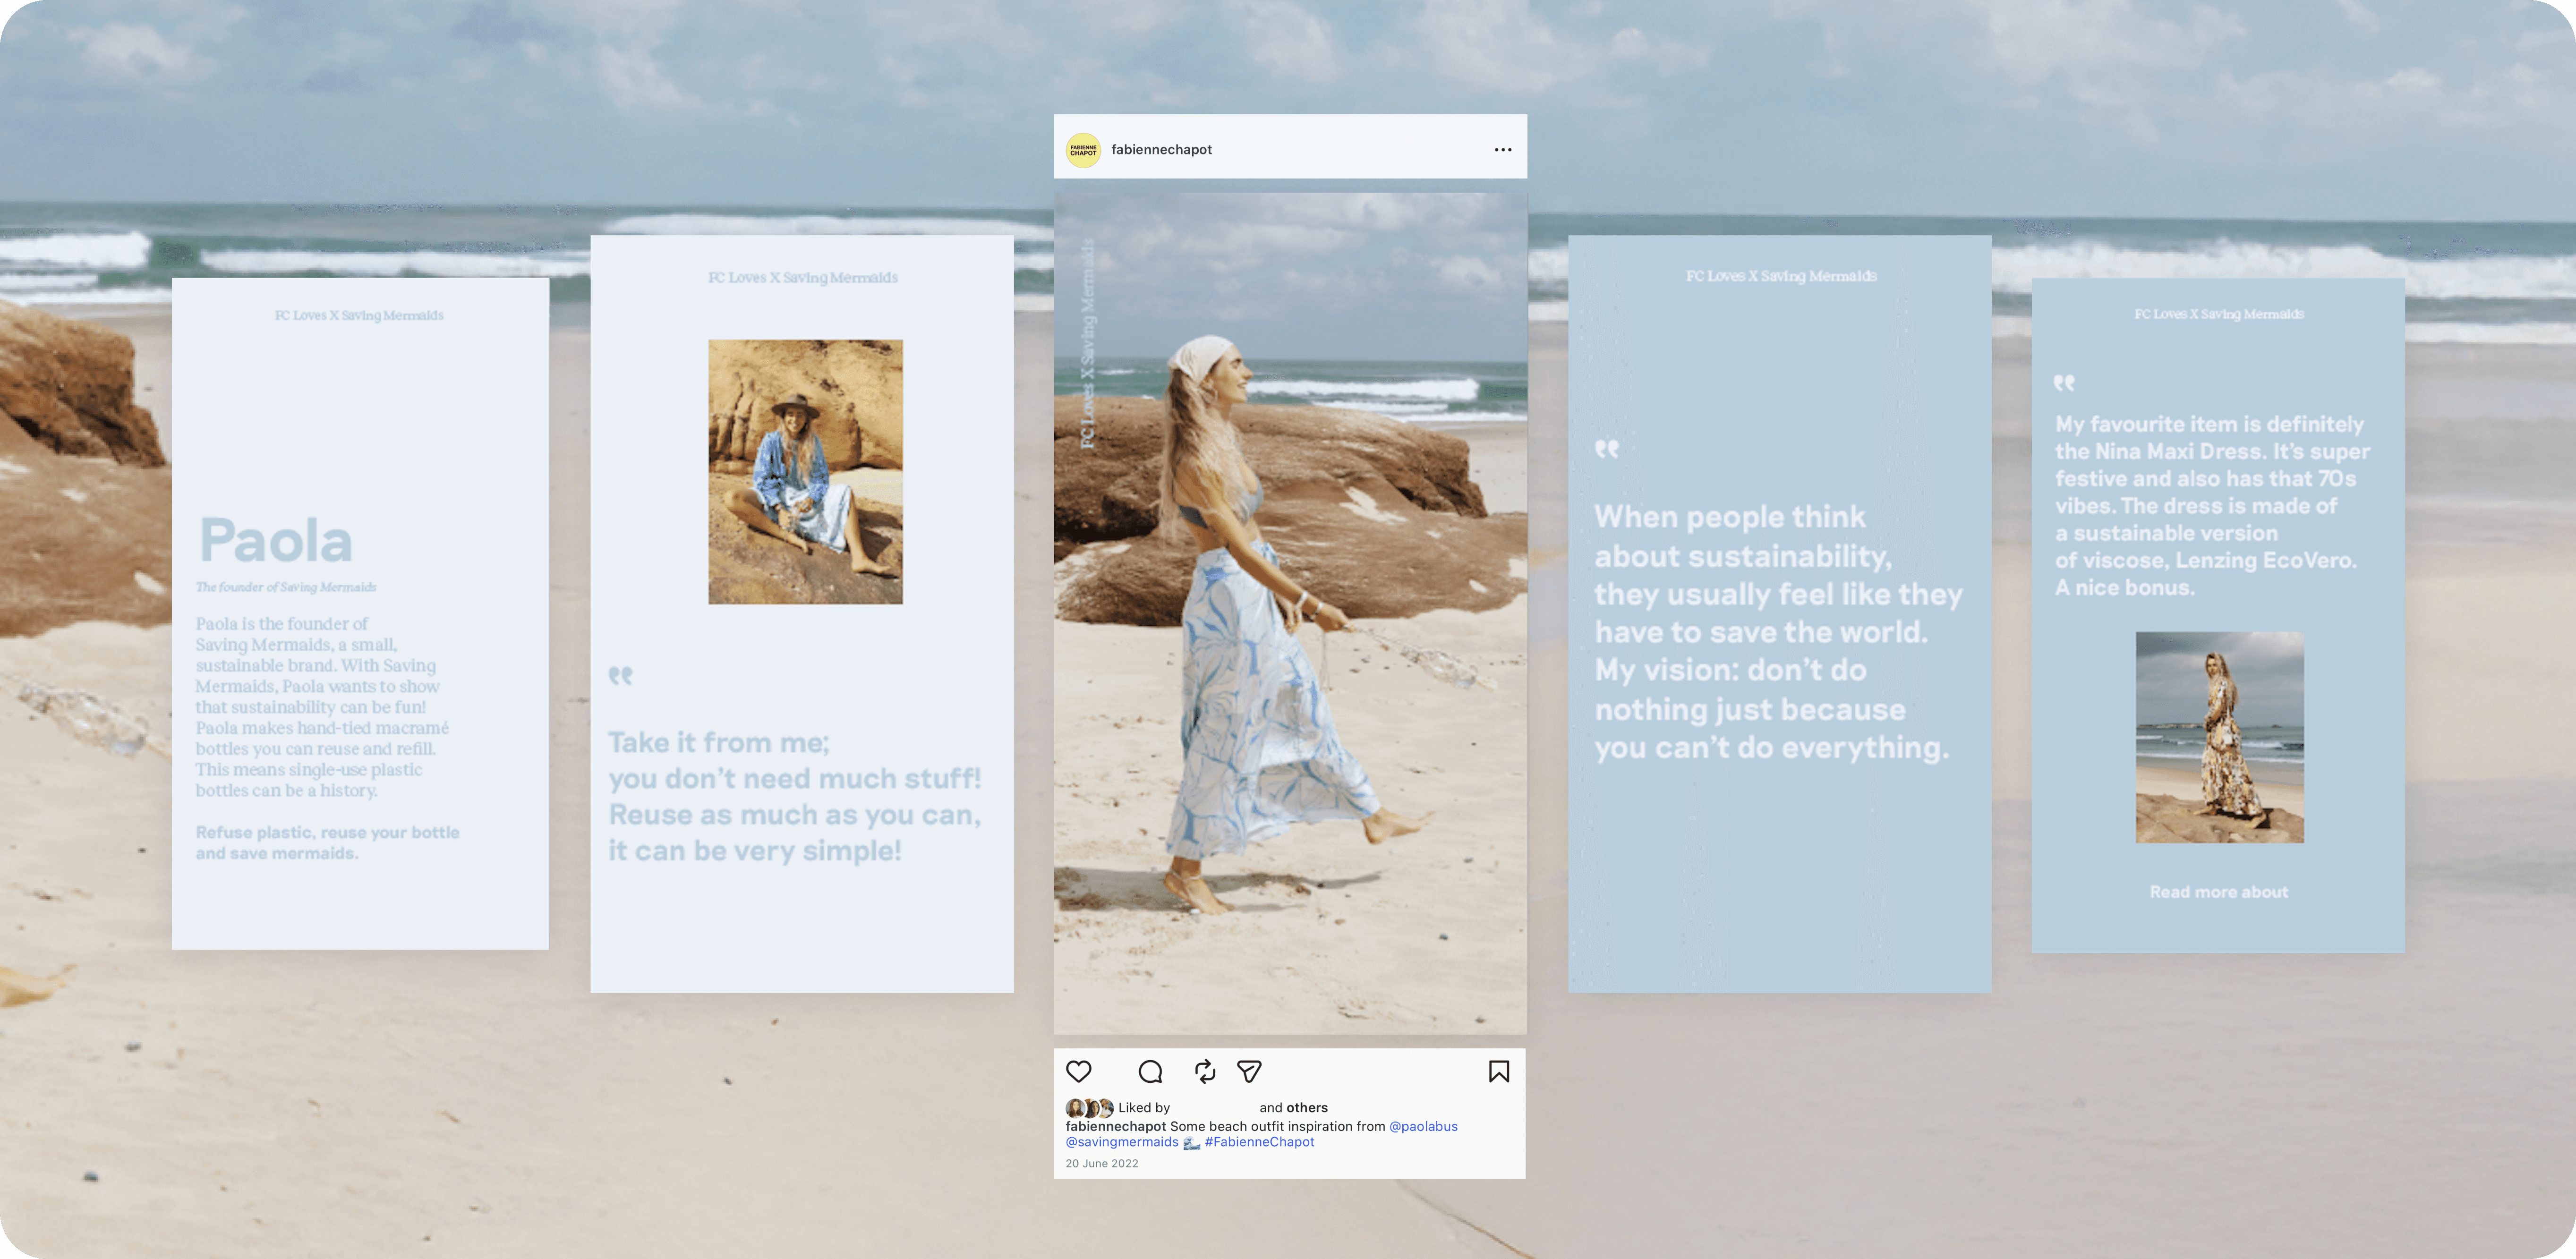Share the post with the paper plane icon
Viewport: 2576px width, 1259px height.
(1249, 1071)
